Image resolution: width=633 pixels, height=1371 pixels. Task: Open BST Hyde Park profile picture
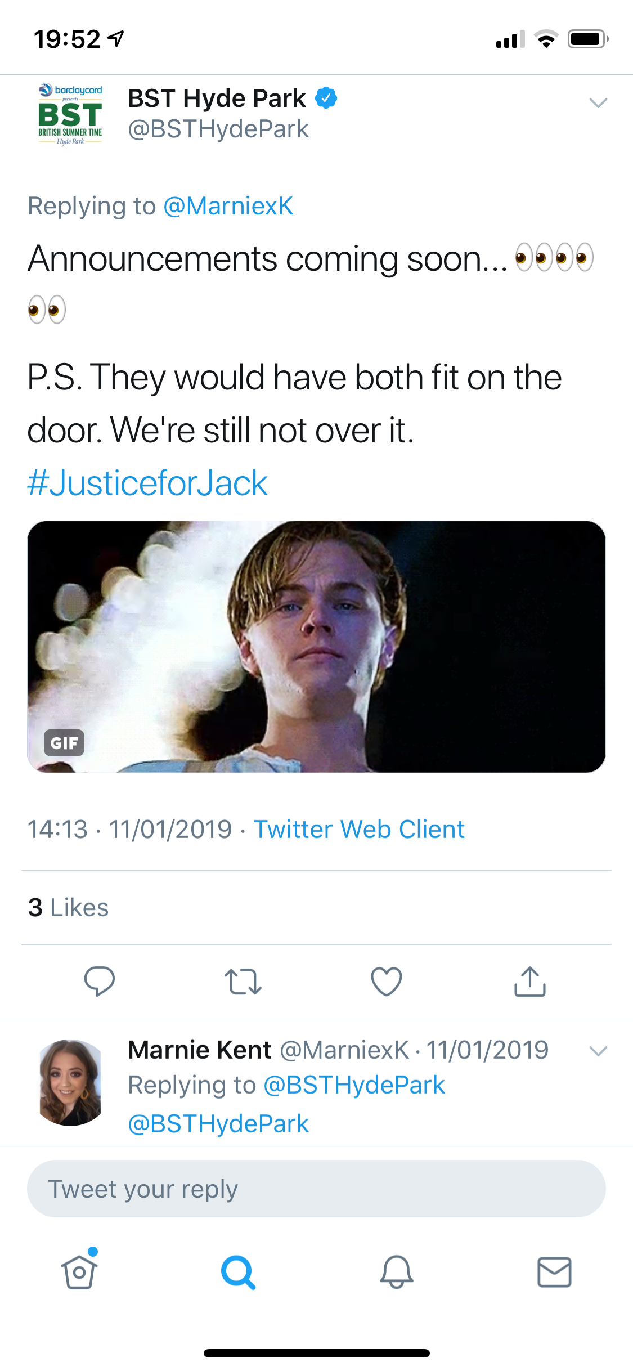click(x=70, y=114)
